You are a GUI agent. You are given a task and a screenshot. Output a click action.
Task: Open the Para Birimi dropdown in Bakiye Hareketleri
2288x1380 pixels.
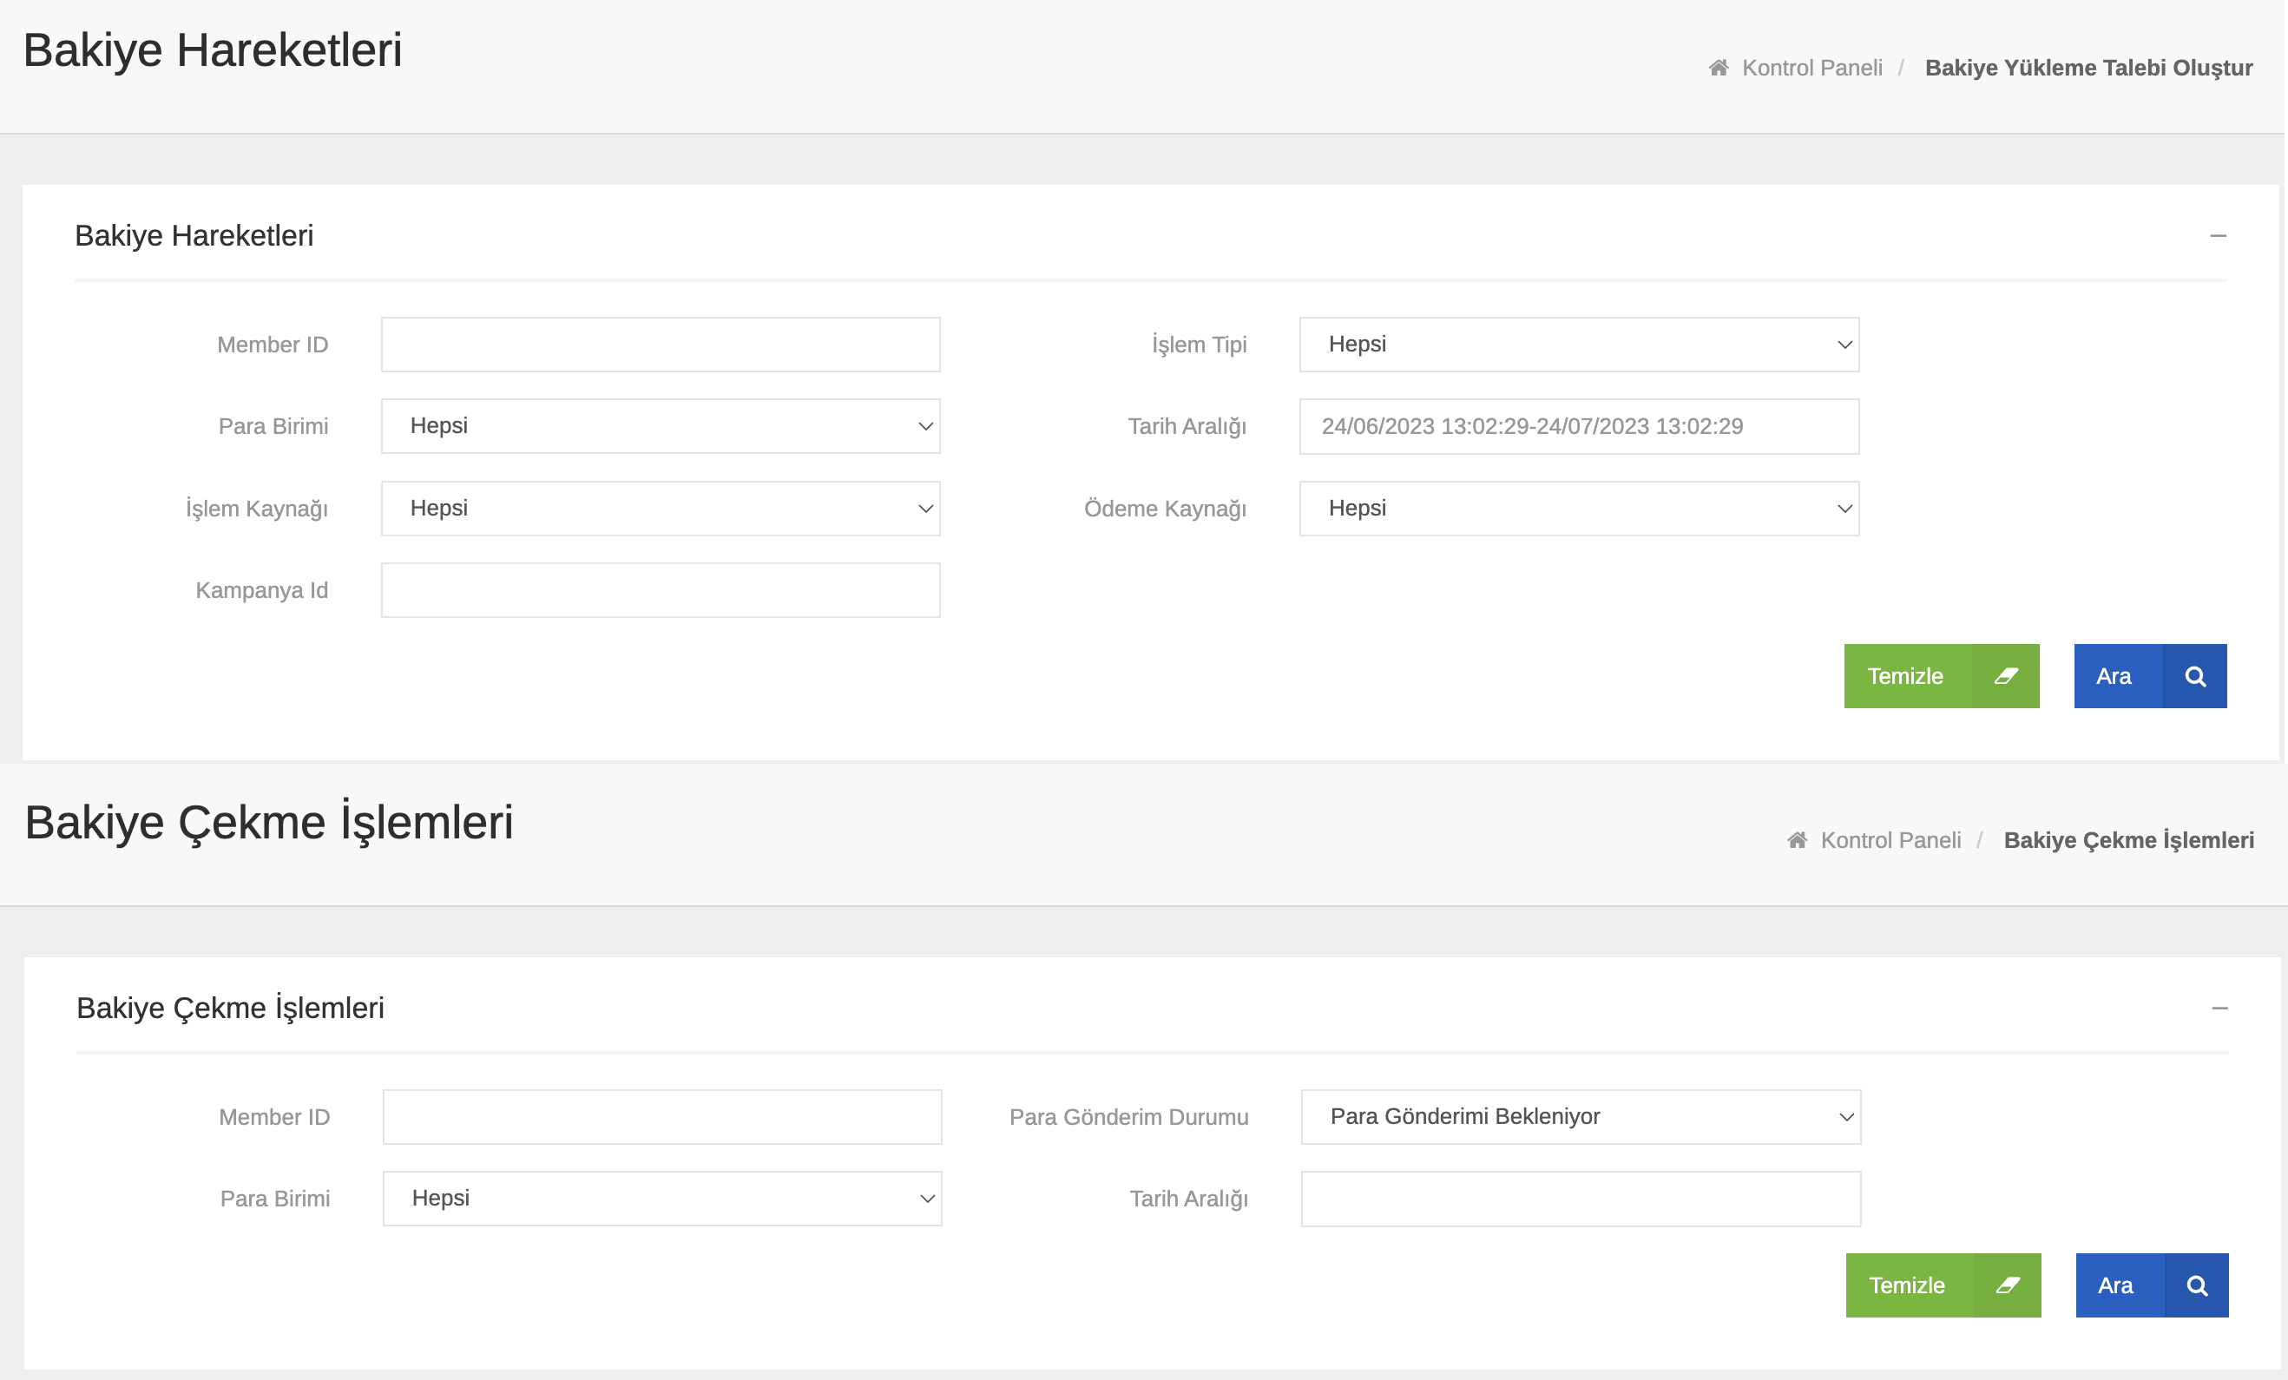coord(661,426)
